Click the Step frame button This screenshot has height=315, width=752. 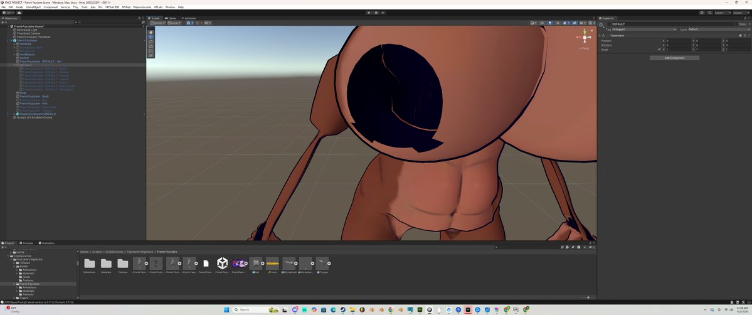(x=383, y=13)
